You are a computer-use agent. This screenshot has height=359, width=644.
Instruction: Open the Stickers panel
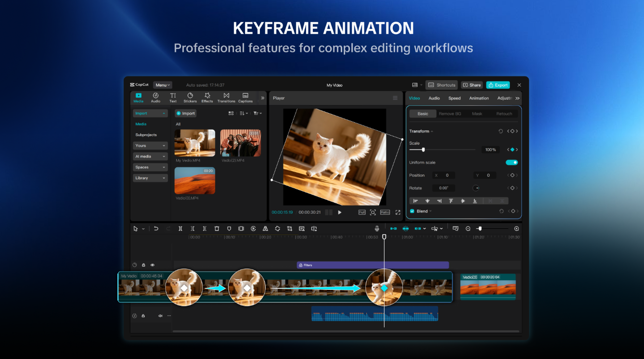(x=190, y=98)
